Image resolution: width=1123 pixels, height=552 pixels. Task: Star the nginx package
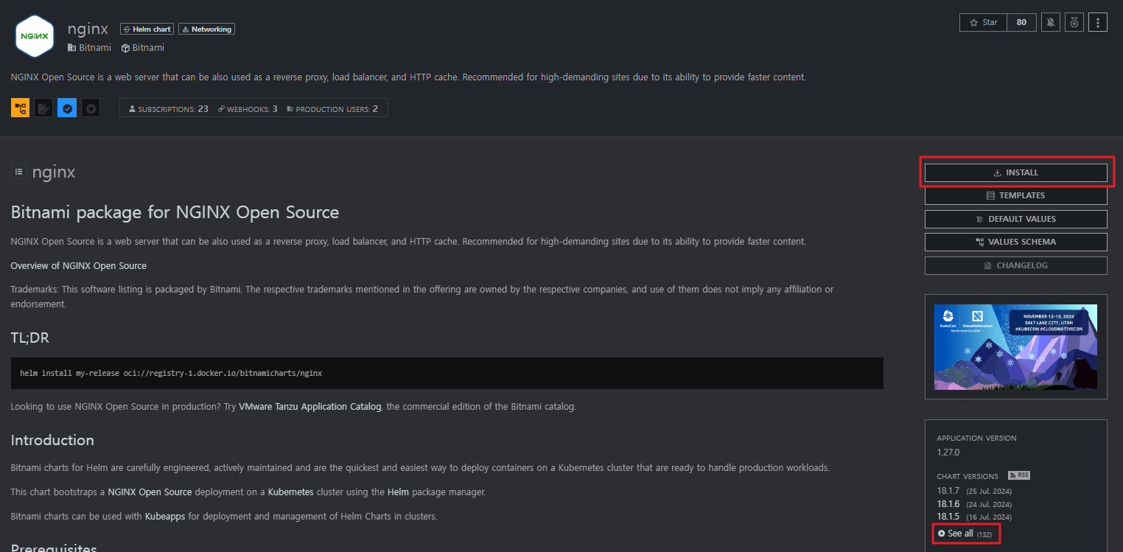point(983,23)
